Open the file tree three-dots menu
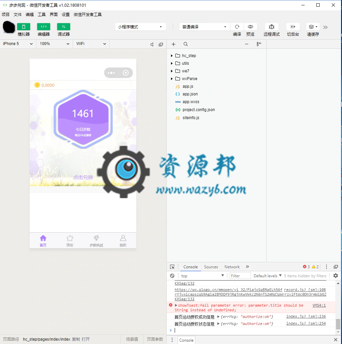 (x=247, y=44)
